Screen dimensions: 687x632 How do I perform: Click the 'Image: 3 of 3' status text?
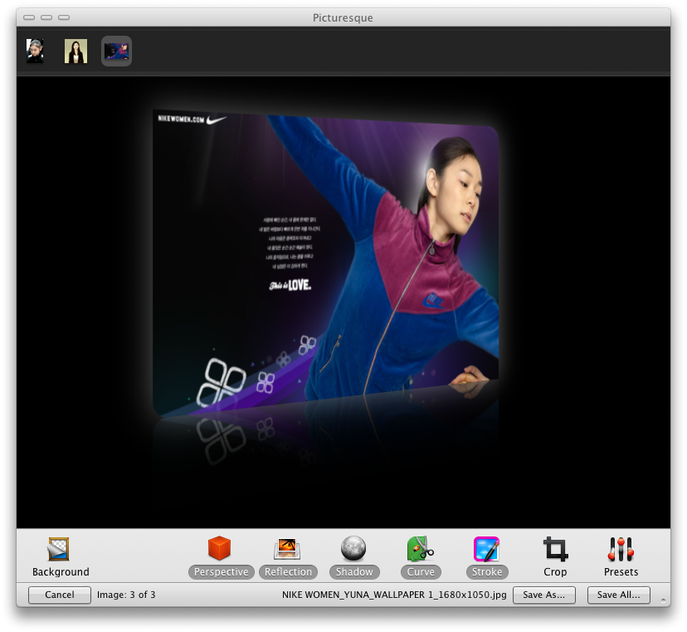(x=126, y=595)
